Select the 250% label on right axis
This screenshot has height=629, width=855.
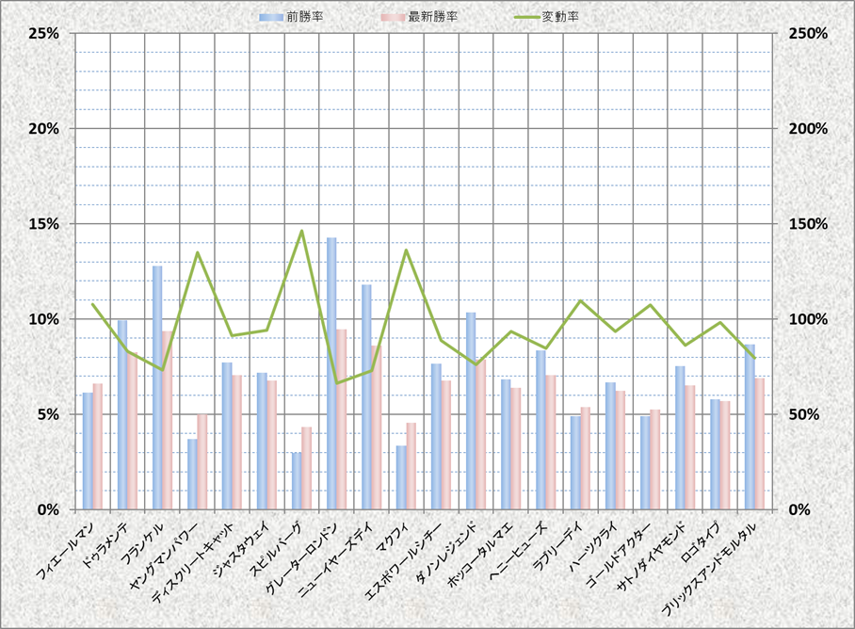(x=807, y=33)
